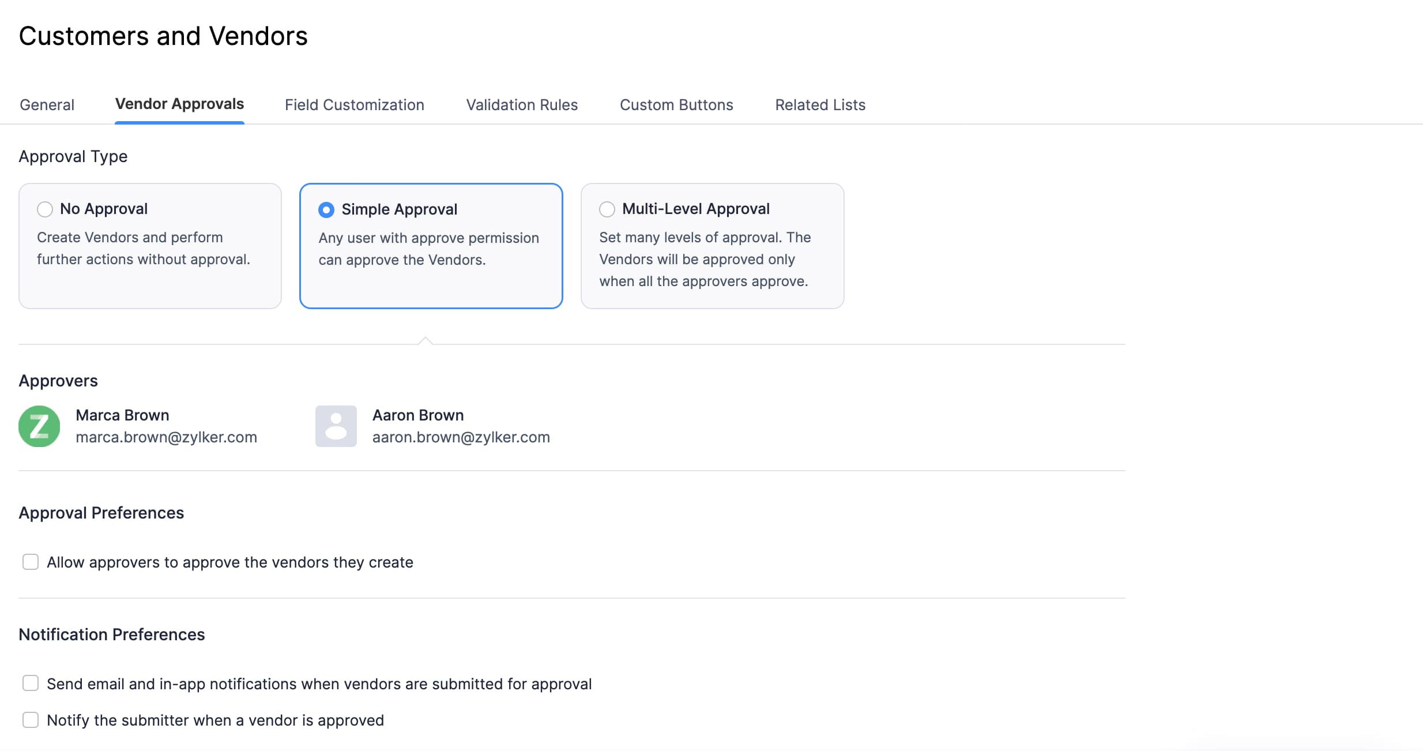Screen dimensions: 1423x751
Task: Click the Multi-Level Approval description card
Action: pyautogui.click(x=712, y=246)
